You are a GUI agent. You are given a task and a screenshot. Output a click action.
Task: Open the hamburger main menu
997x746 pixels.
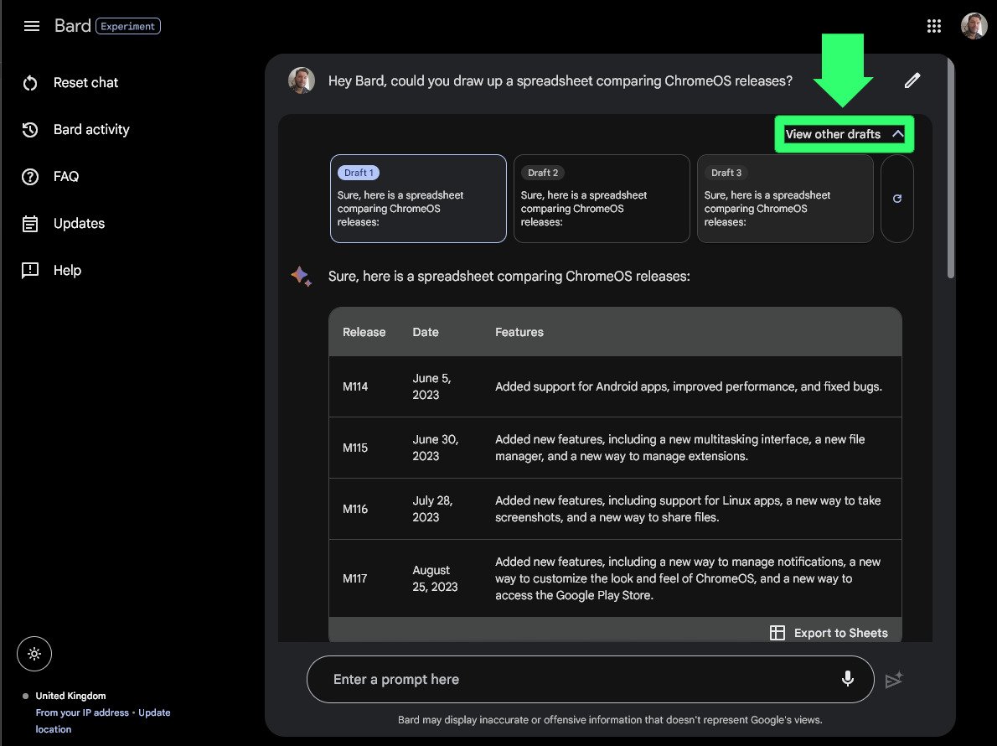32,26
